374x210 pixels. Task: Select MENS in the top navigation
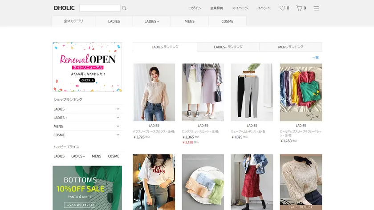189,21
